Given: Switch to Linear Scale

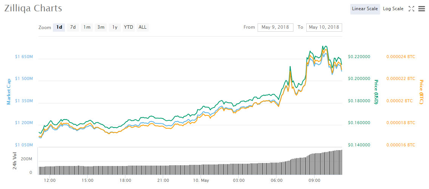Looking at the screenshot, I should pos(364,9).
